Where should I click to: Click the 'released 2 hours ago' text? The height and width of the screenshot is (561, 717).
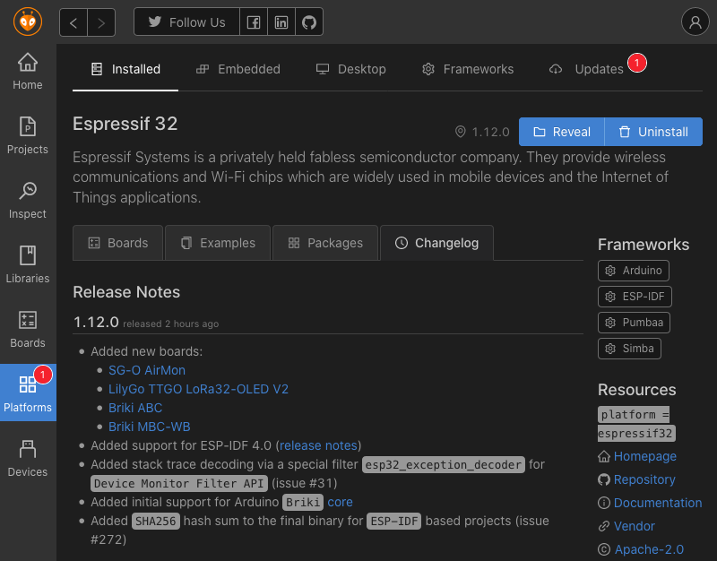click(170, 324)
